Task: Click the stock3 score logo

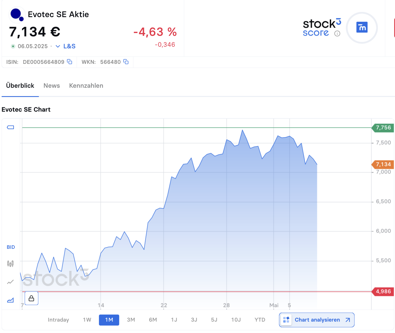Action: click(322, 27)
